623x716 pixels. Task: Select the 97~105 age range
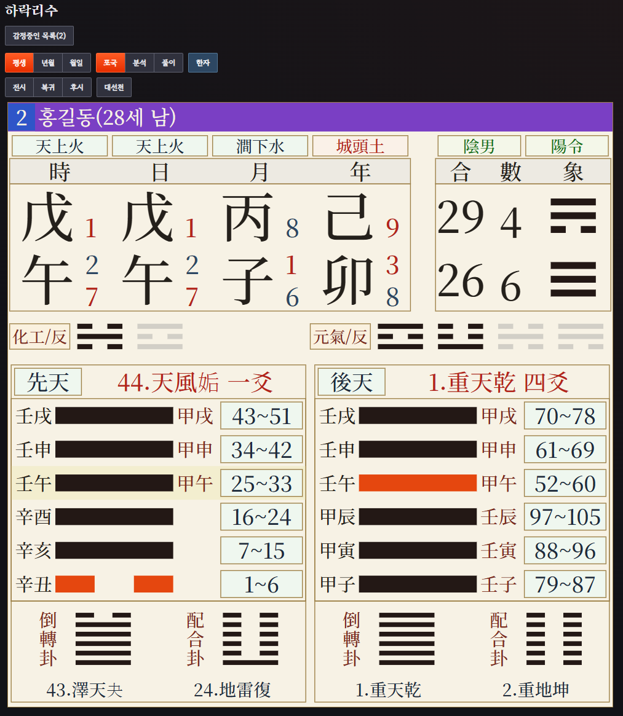(565, 517)
